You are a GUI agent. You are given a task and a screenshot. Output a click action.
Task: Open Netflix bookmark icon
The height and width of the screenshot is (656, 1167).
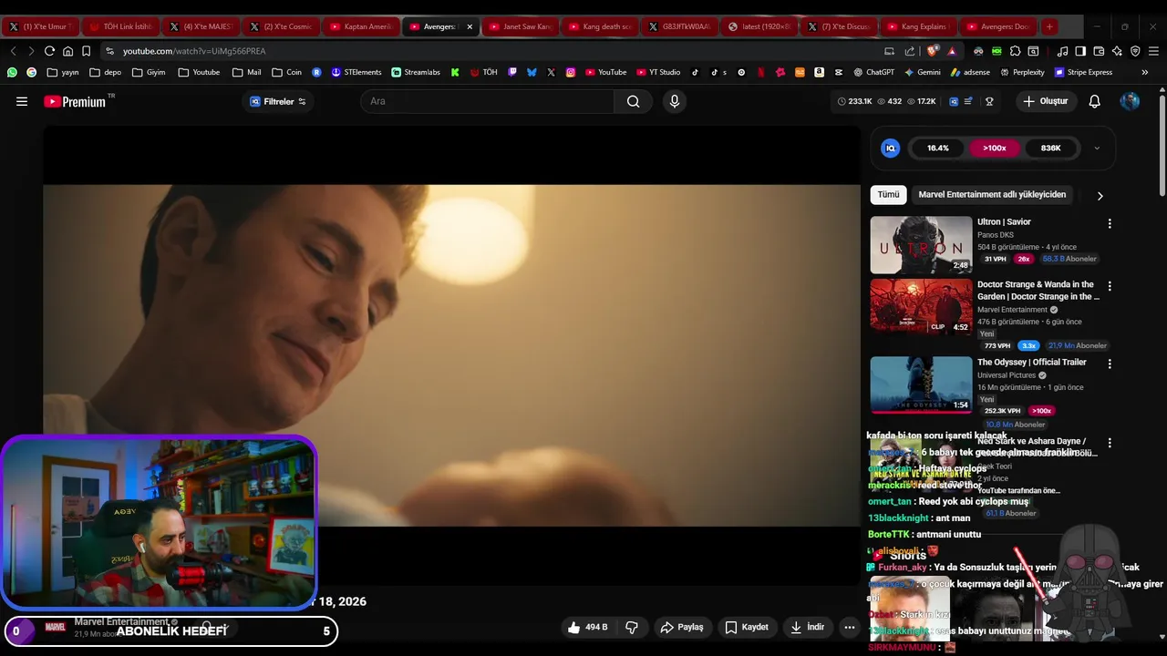point(761,72)
